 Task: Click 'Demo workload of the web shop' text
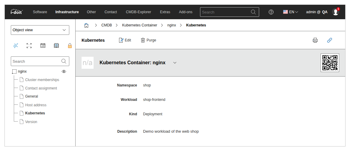coord(171,131)
